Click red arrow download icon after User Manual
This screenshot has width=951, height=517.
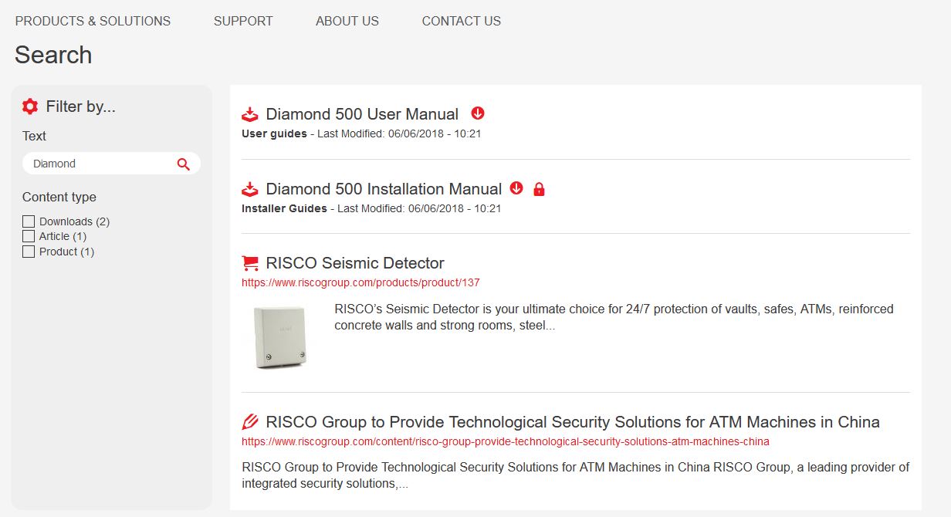pos(478,113)
